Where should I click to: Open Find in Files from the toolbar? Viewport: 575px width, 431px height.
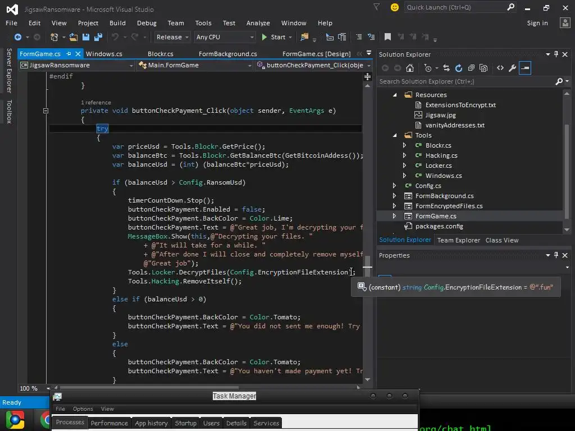(304, 37)
